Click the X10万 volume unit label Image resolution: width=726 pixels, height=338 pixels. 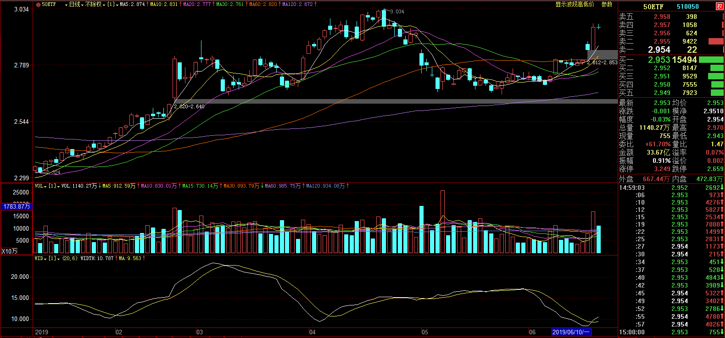(10, 251)
